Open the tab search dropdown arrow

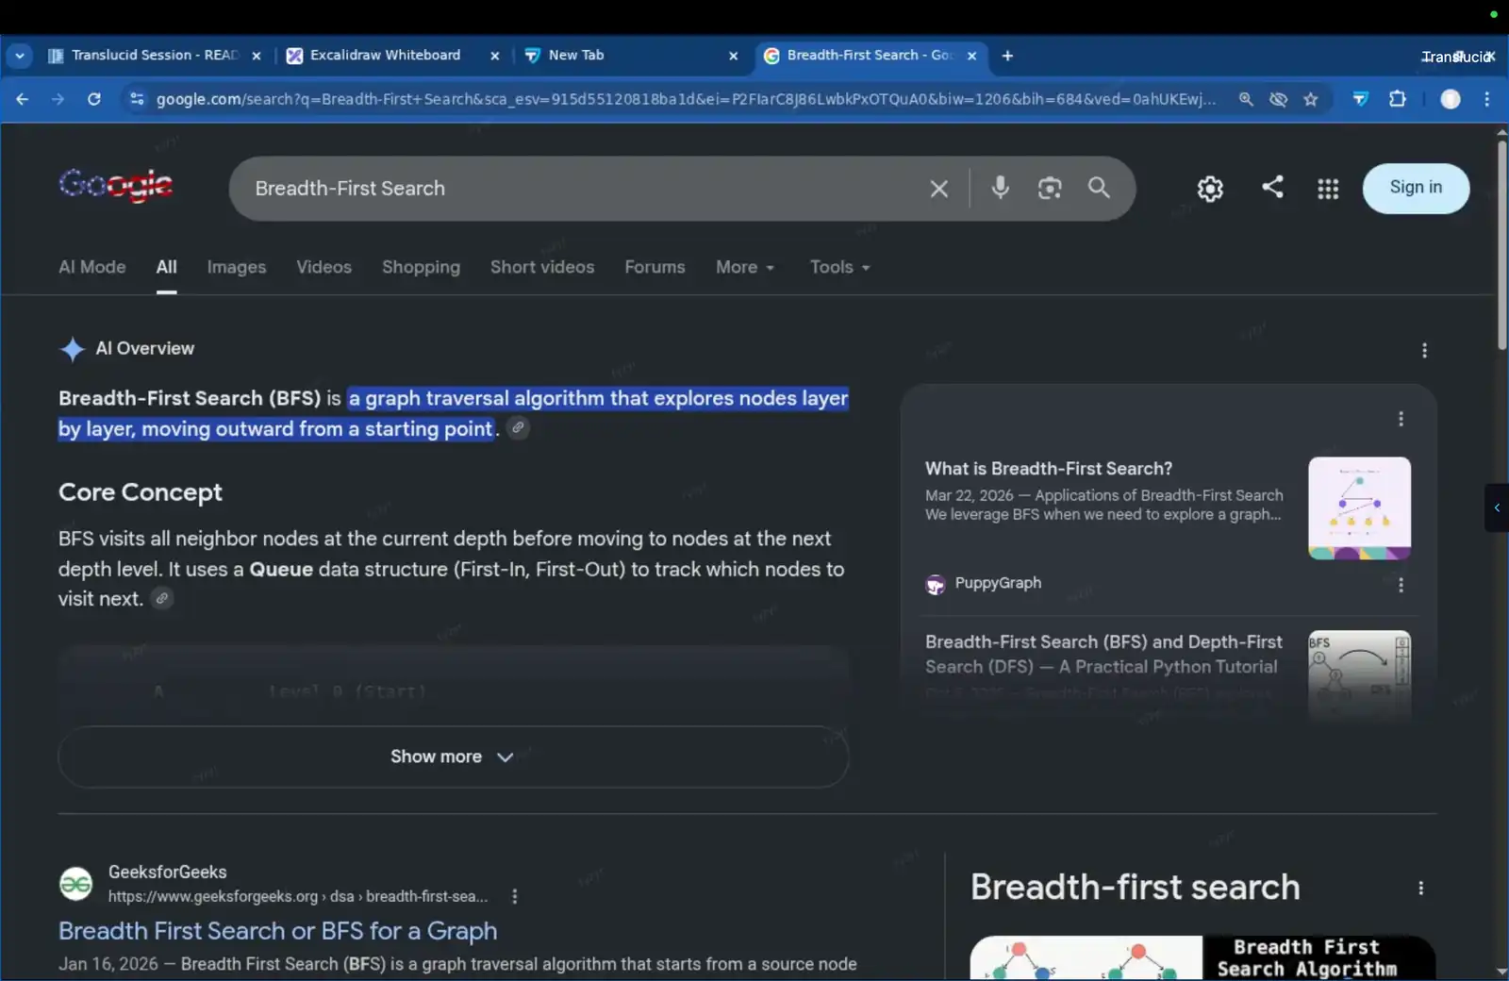coord(19,56)
